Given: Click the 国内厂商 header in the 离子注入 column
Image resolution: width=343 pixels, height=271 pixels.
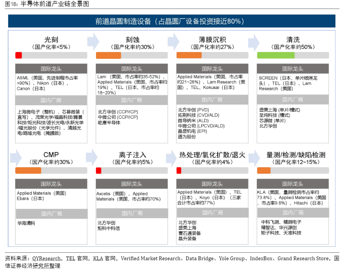Looking at the screenshot, I should [x=132, y=213].
